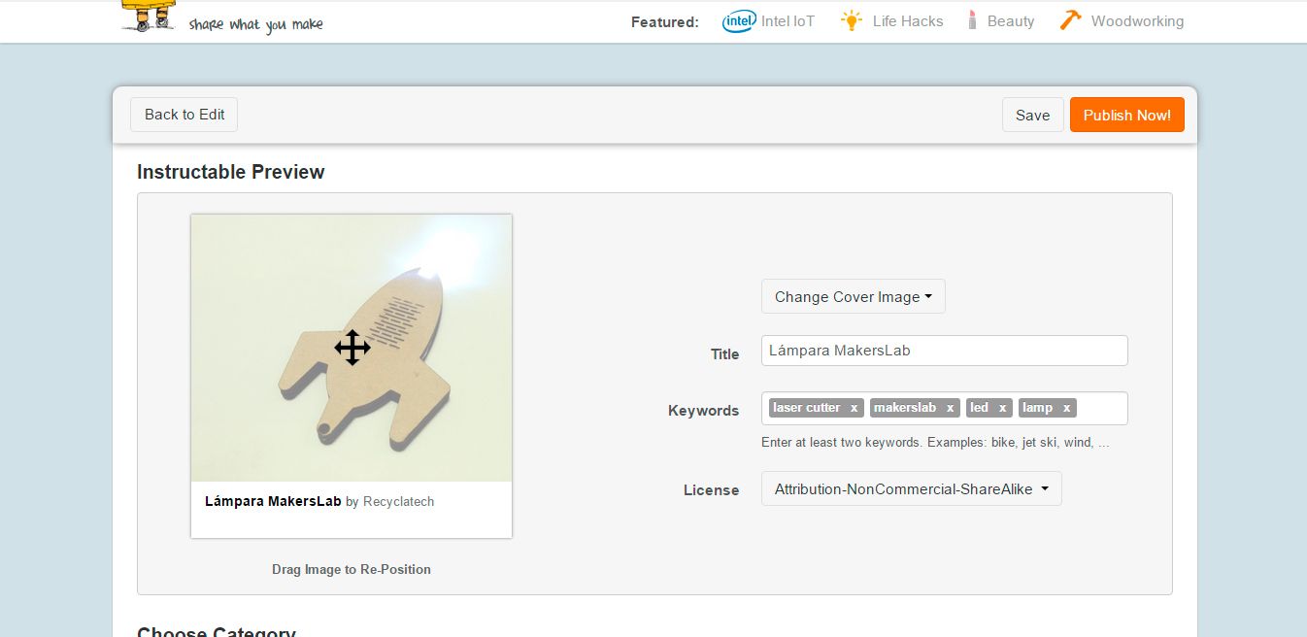This screenshot has height=637, width=1307.
Task: Click the Beauty lipstick icon
Action: (x=972, y=20)
